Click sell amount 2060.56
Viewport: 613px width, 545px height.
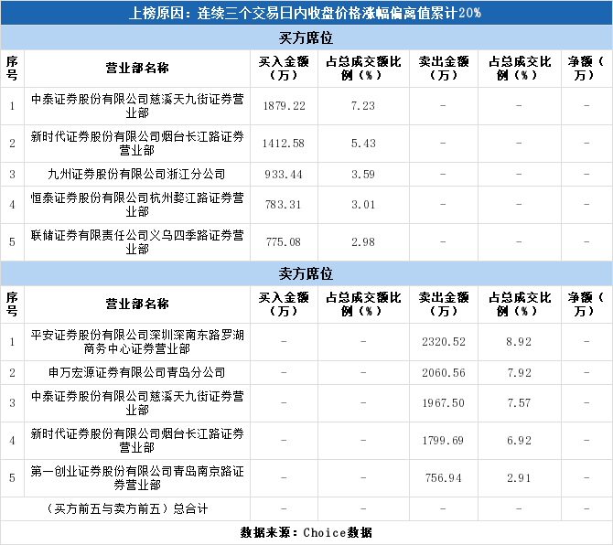[x=444, y=373]
